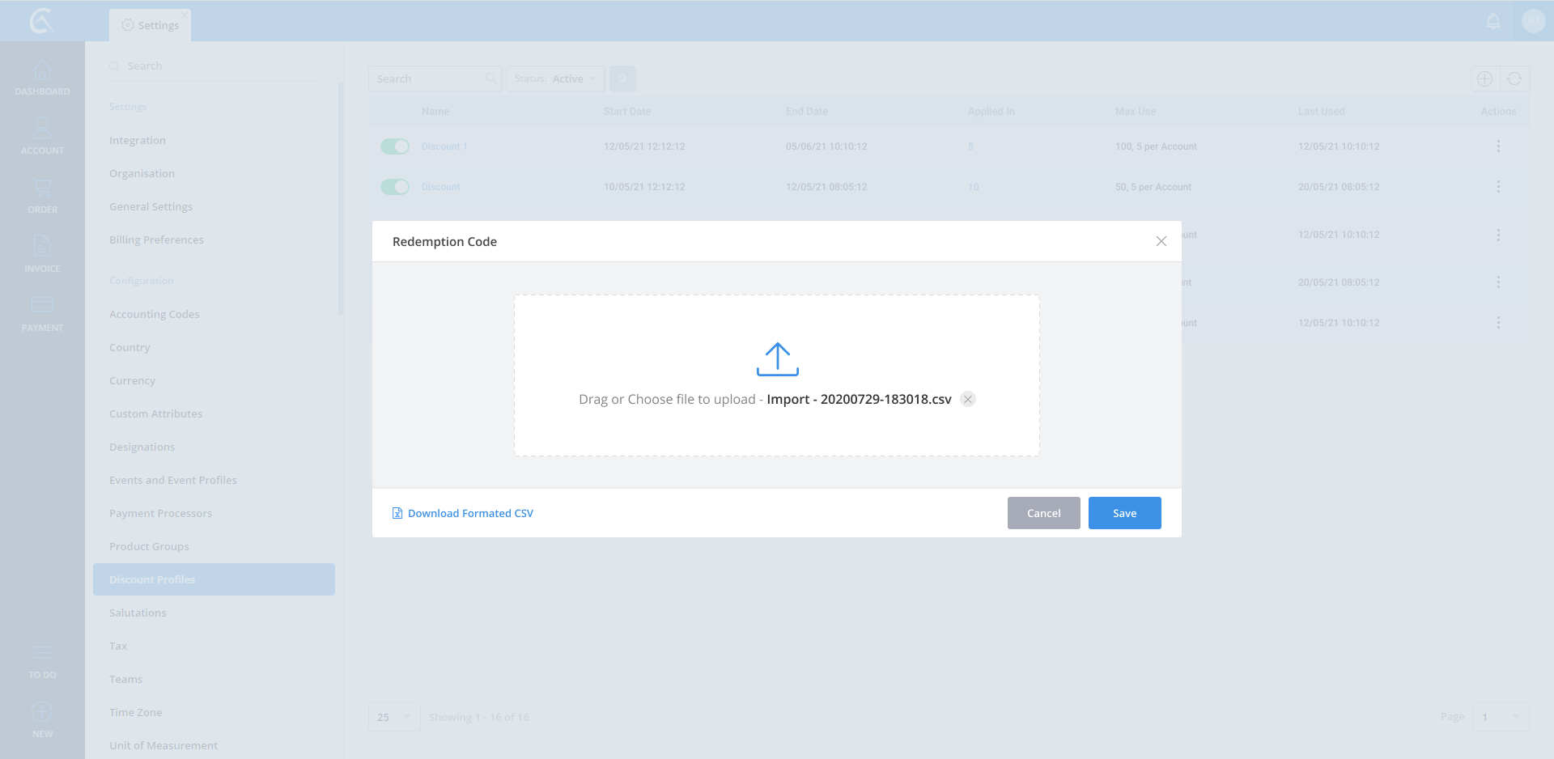Click the settings sidebar Search field
Viewport: 1554px width, 759px height.
[214, 66]
